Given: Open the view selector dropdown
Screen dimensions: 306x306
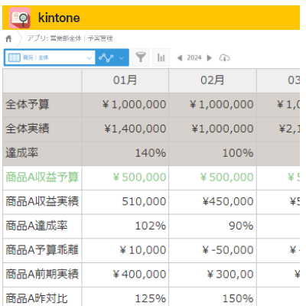Looking at the screenshot, I should [x=50, y=57].
